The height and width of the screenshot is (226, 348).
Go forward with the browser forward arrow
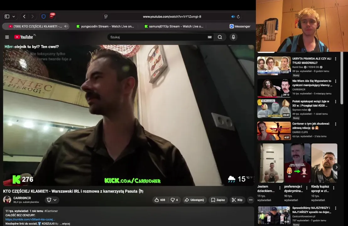coord(32,16)
